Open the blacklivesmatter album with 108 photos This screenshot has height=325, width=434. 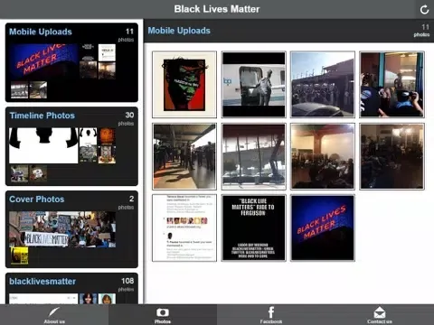[x=71, y=288]
